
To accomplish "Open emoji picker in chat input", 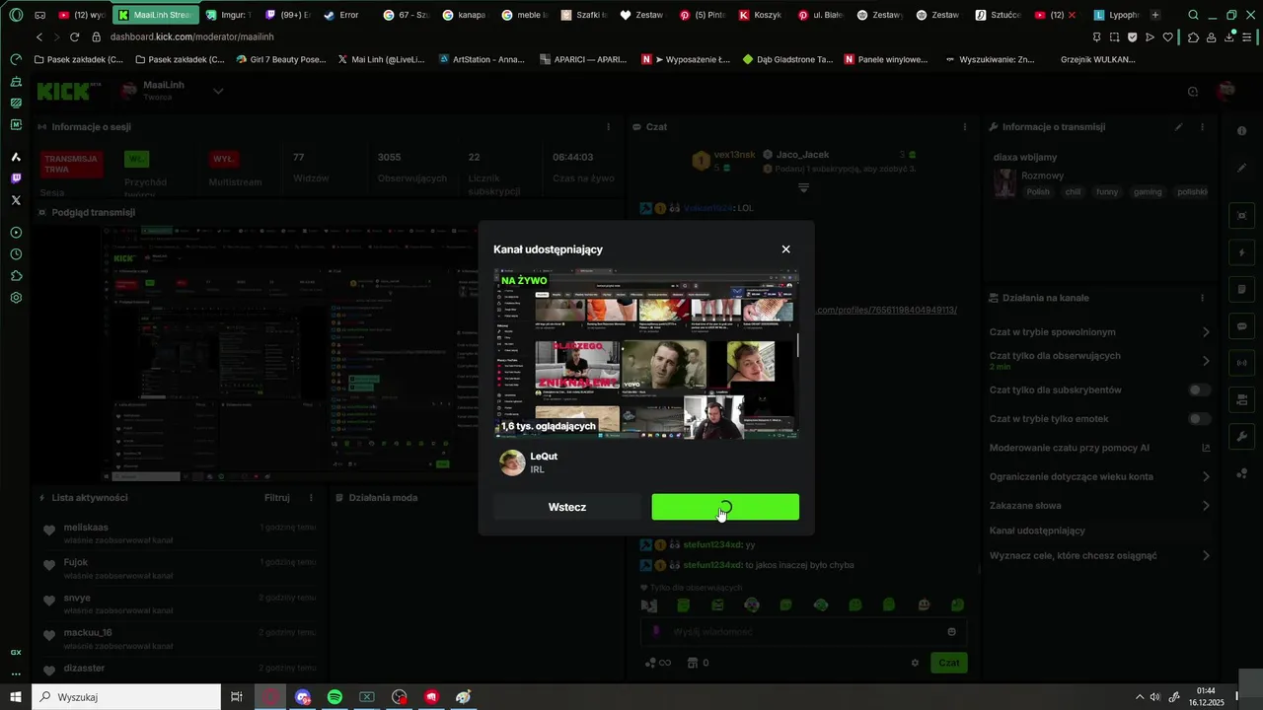I will [x=951, y=632].
